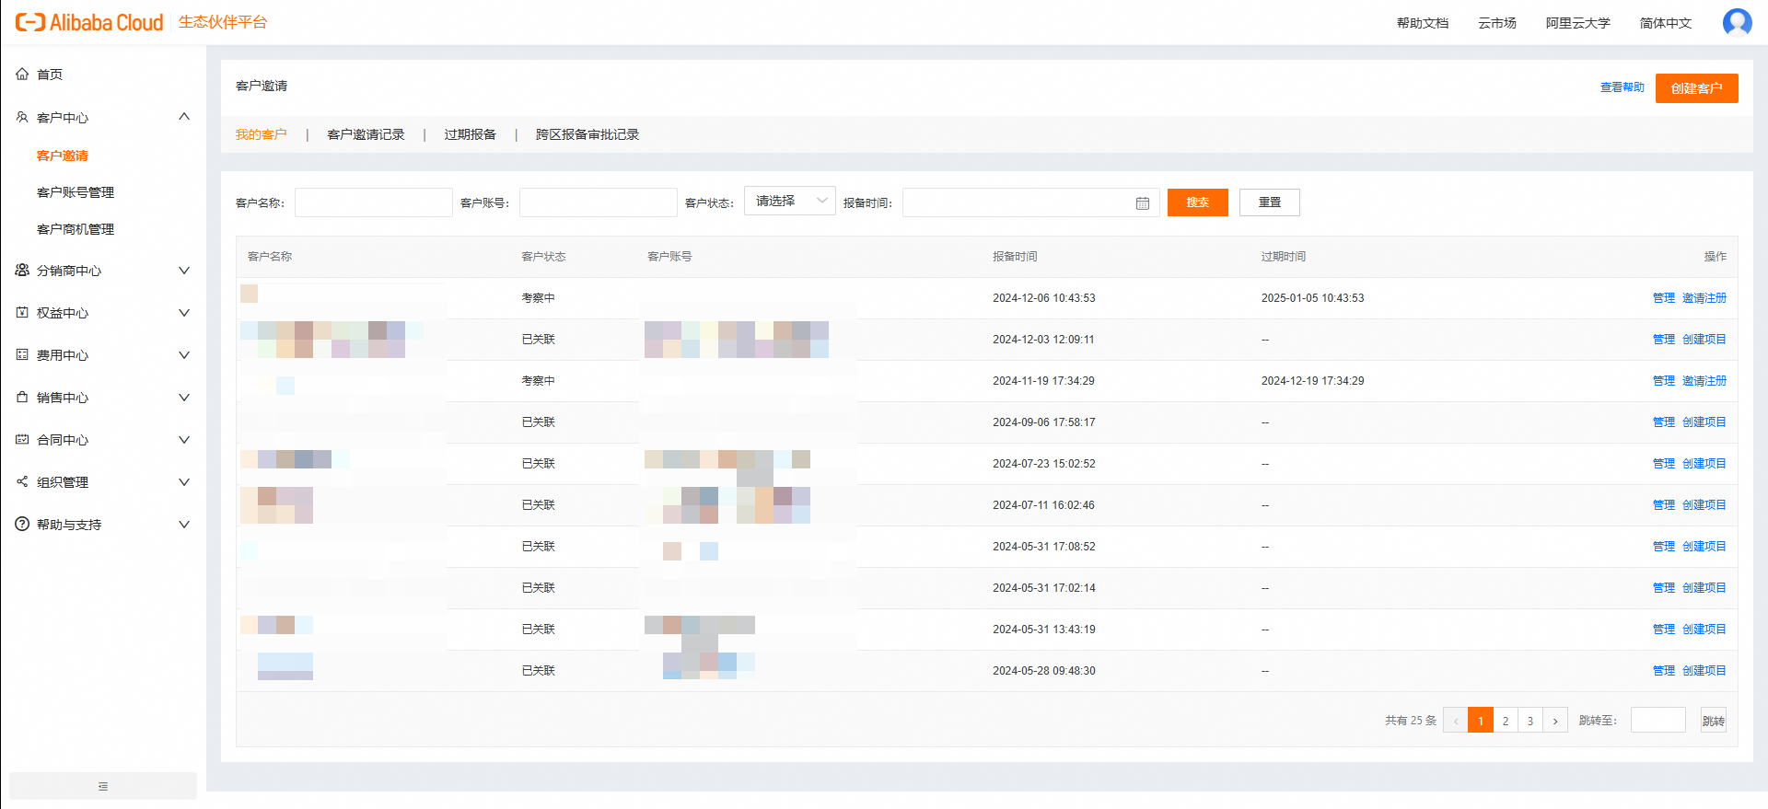
Task: Click 创建项目 for the 2024-09-06 17:58:17 row
Action: [1704, 422]
